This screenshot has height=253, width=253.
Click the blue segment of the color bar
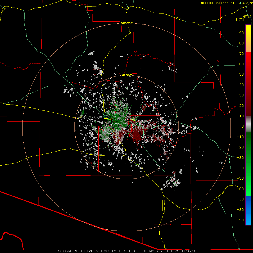tap(248, 210)
